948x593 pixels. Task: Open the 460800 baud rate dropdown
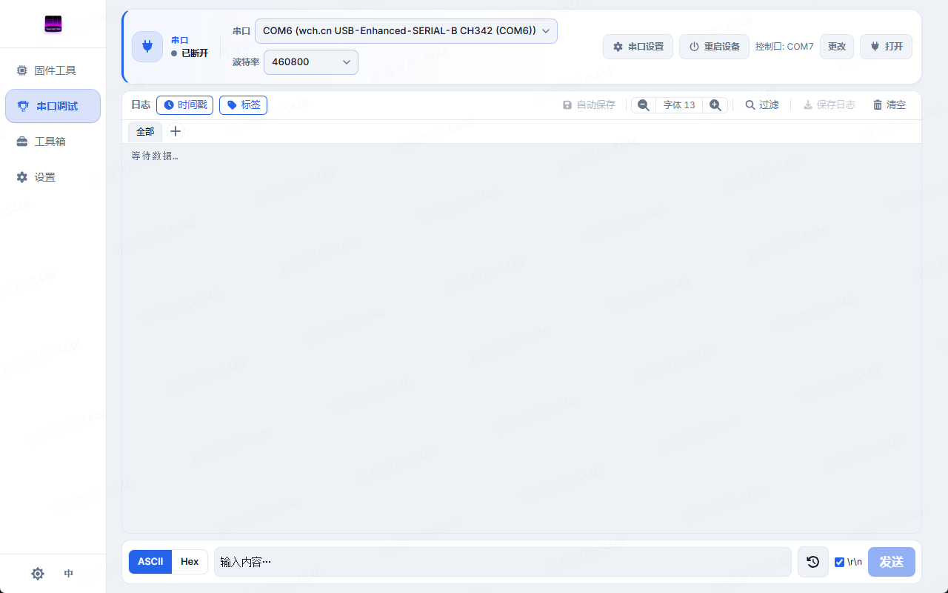click(x=311, y=62)
